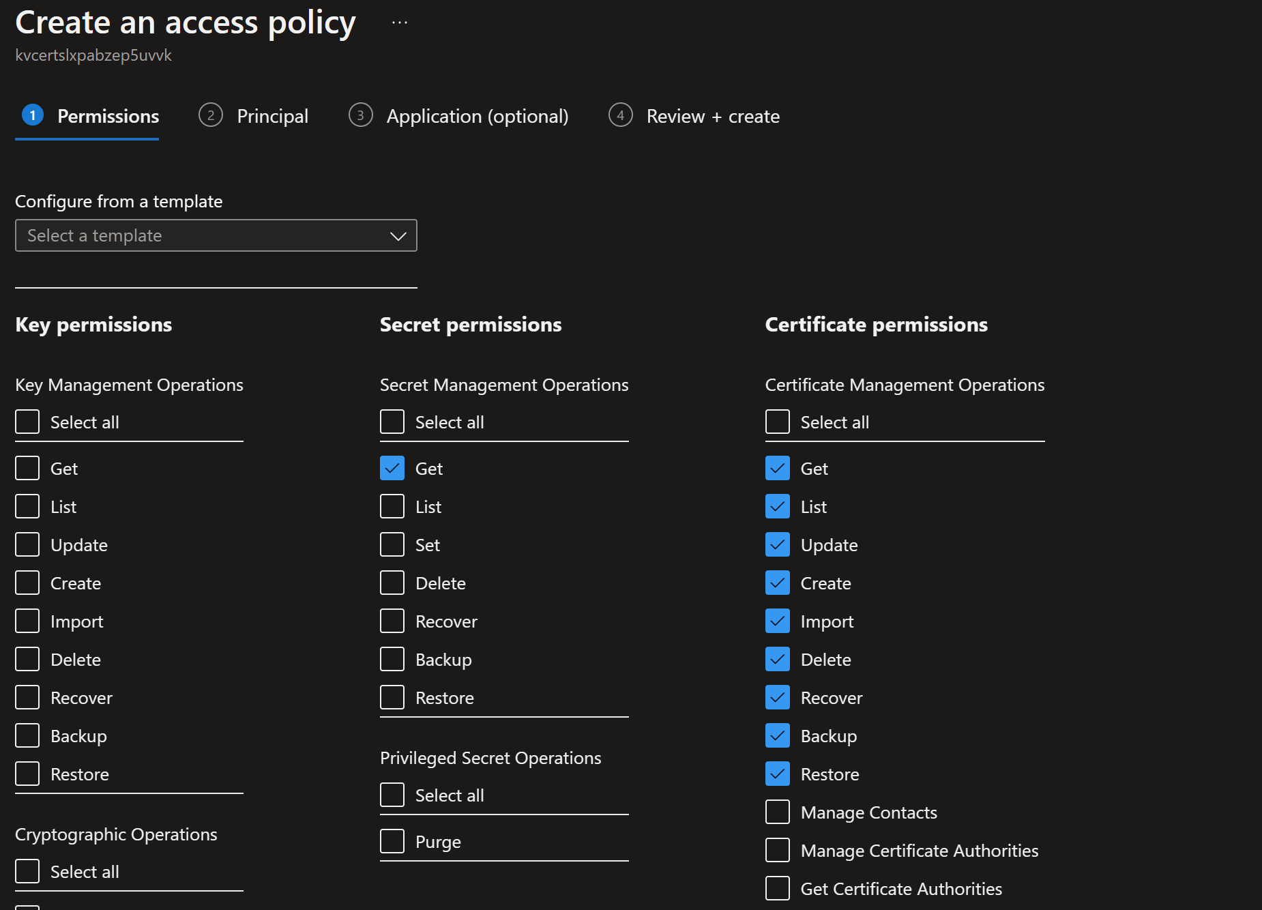Go to Application (optional) tab
This screenshot has height=910, width=1262.
[477, 116]
